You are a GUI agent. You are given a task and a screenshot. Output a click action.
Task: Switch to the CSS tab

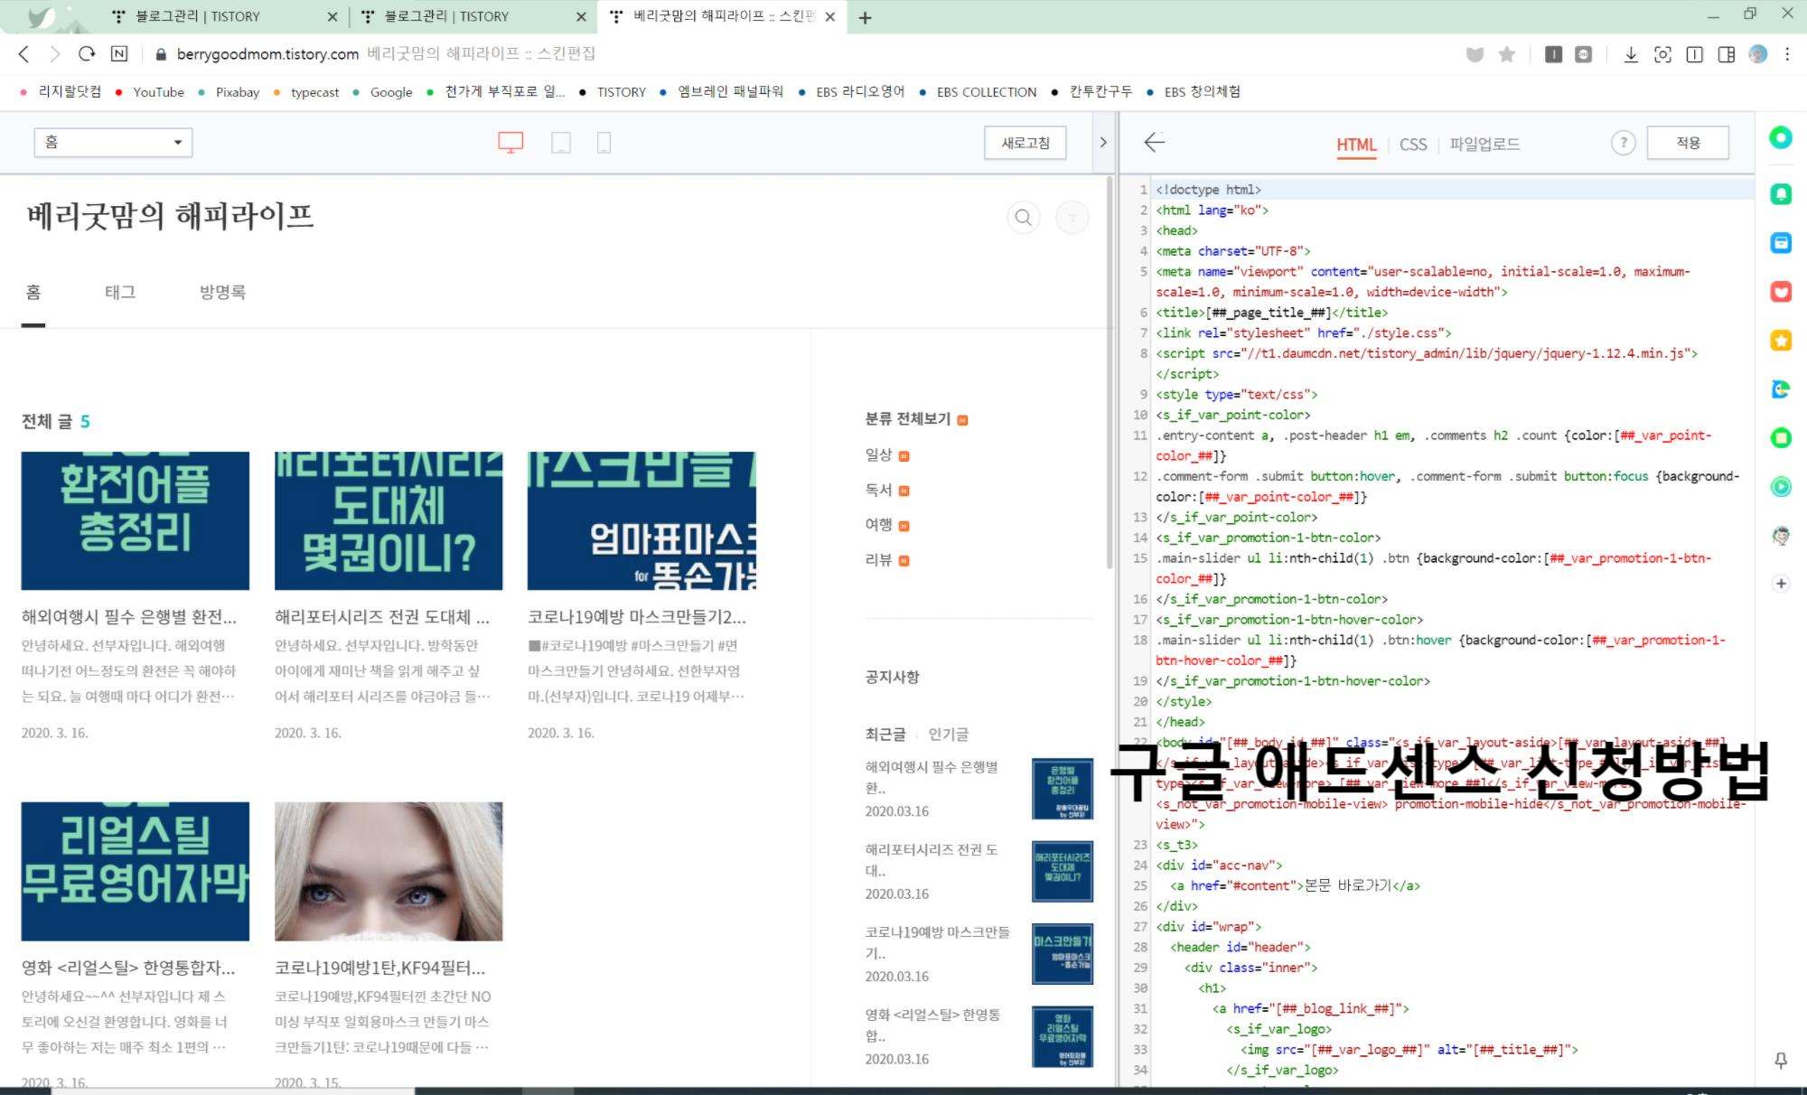coord(1412,145)
